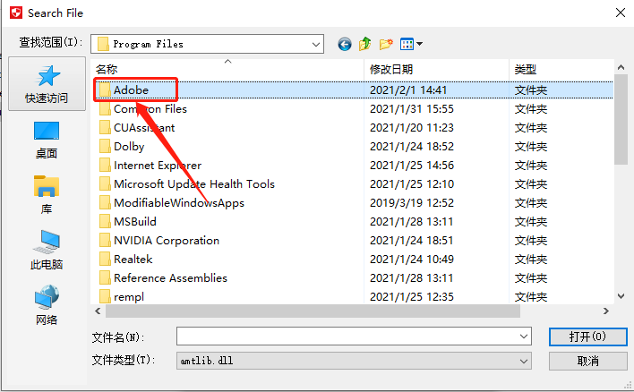Click the horizontal scrollbar thumb
The width and height of the screenshot is (634, 392).
pos(313,311)
